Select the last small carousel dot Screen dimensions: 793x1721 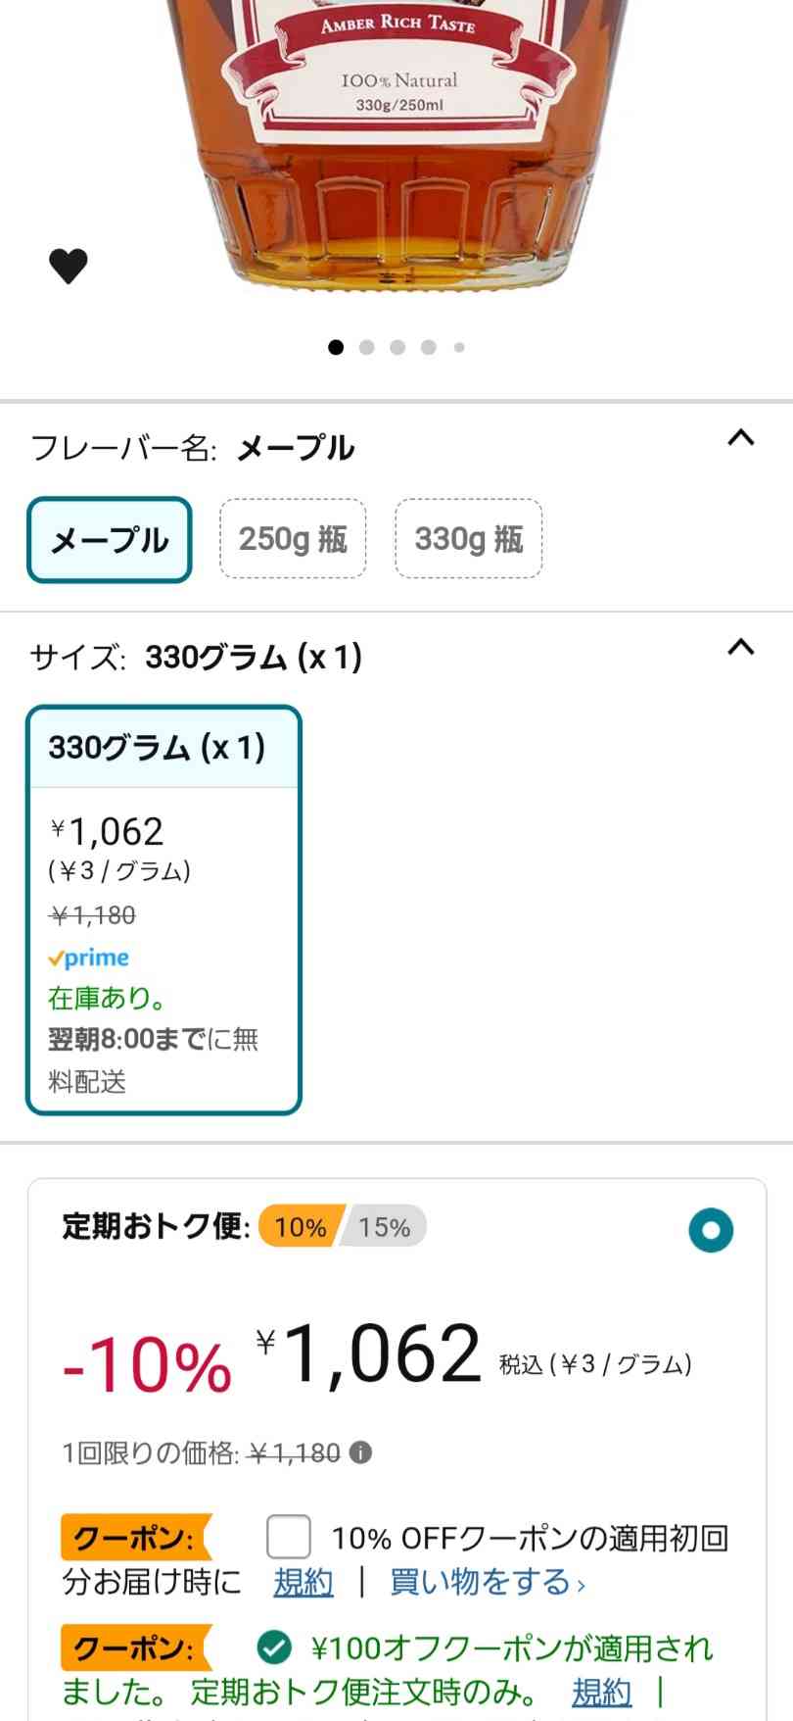[x=459, y=347]
